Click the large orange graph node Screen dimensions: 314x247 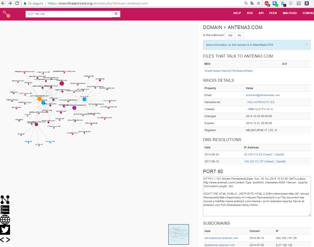coord(39,99)
